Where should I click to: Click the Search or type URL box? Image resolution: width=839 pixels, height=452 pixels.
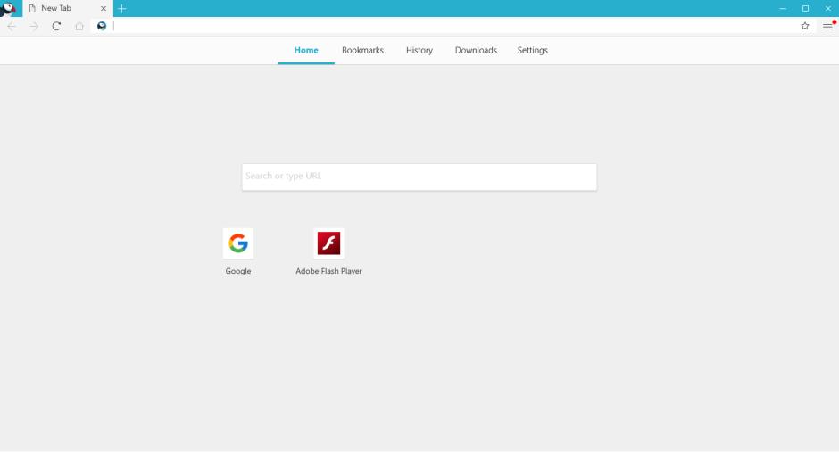pyautogui.click(x=419, y=177)
